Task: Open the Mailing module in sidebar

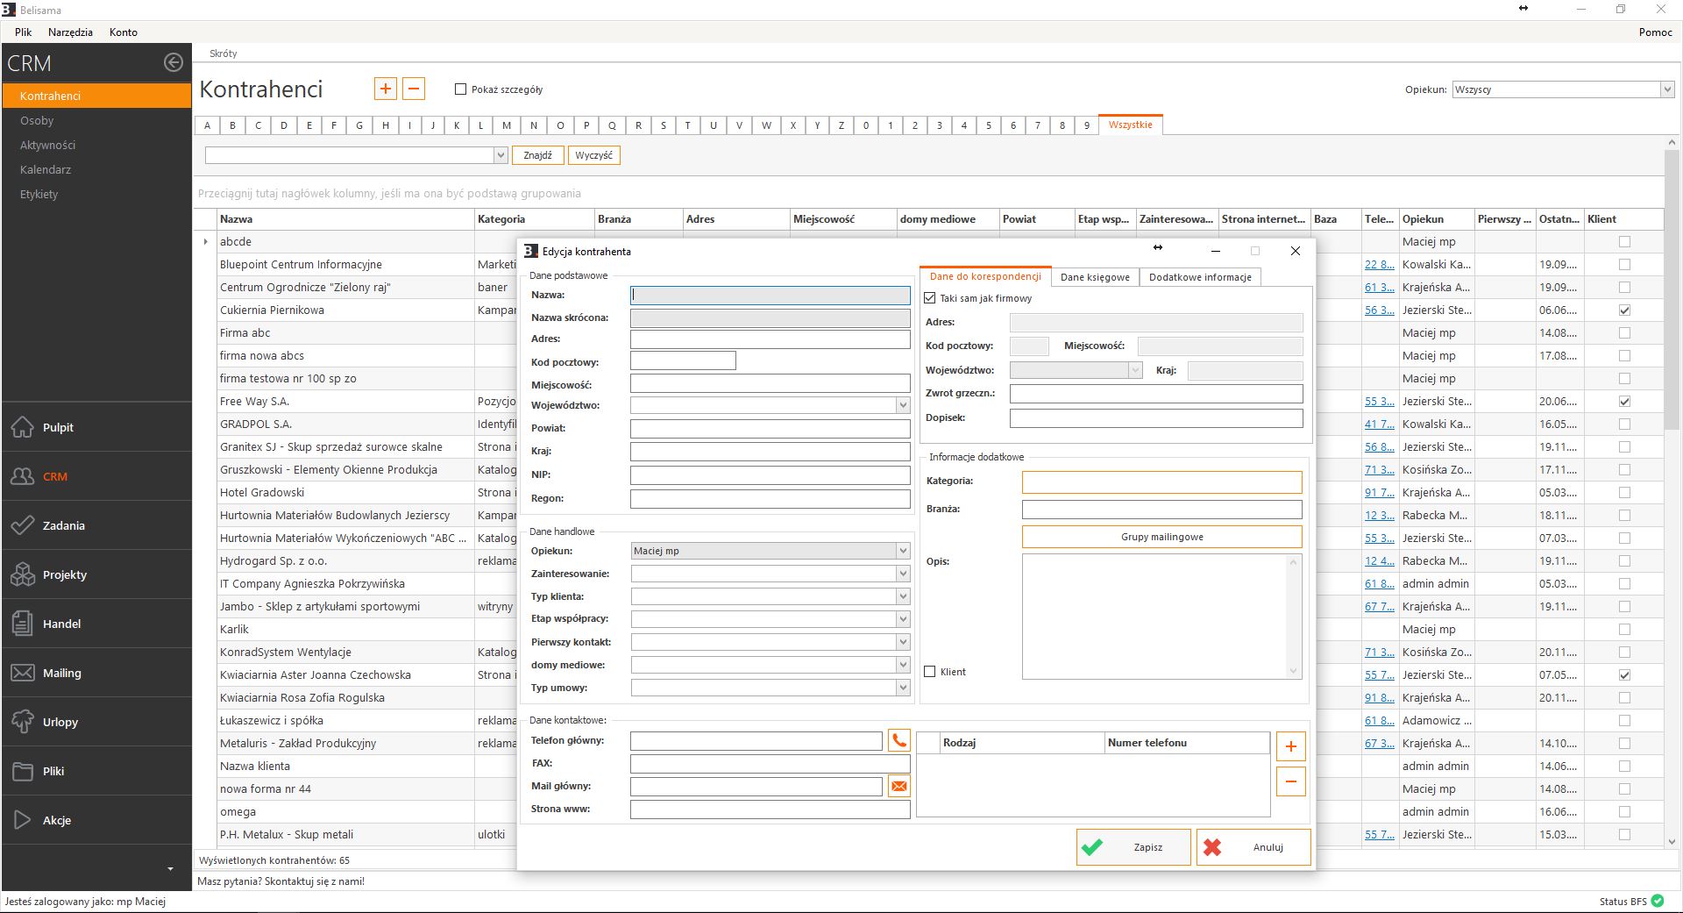Action: [x=61, y=673]
